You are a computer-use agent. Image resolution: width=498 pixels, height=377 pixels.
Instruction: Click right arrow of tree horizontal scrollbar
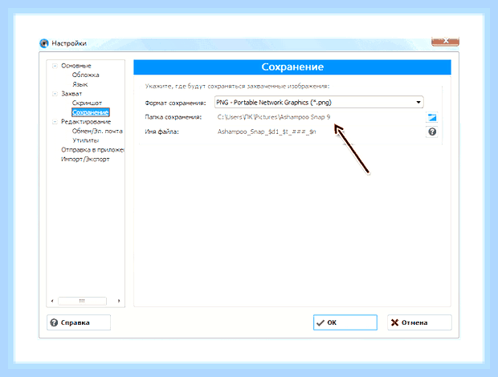click(119, 301)
